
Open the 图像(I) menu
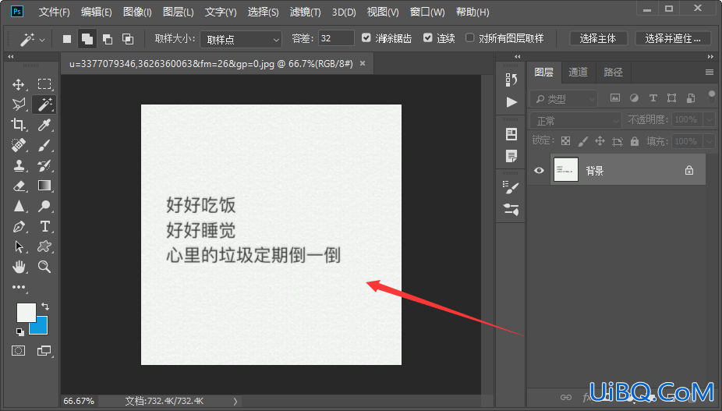pyautogui.click(x=137, y=12)
